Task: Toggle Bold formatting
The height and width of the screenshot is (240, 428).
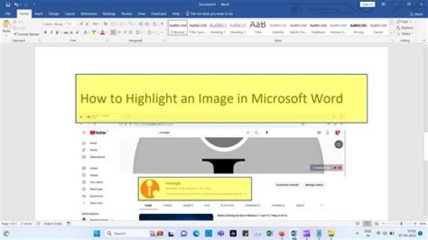Action: pos(45,33)
